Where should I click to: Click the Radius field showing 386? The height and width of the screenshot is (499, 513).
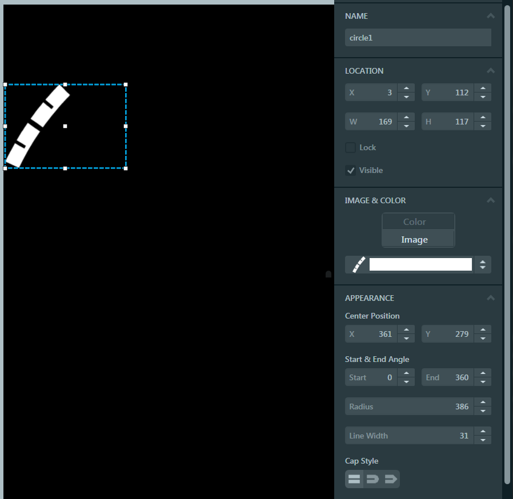(x=409, y=407)
